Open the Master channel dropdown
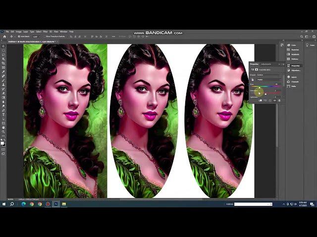This screenshot has height=237, width=317. point(269,79)
